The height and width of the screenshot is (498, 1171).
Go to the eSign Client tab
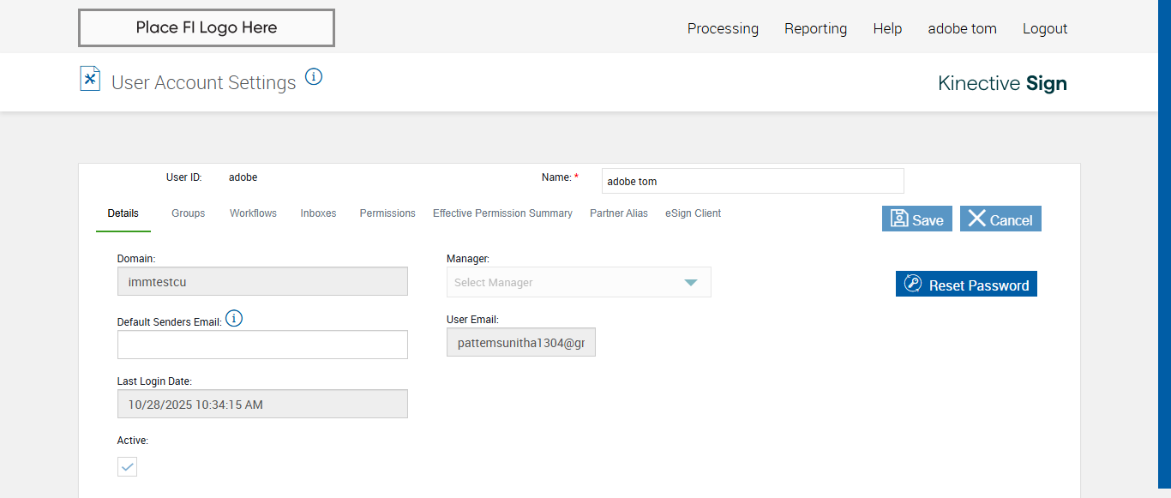point(693,213)
